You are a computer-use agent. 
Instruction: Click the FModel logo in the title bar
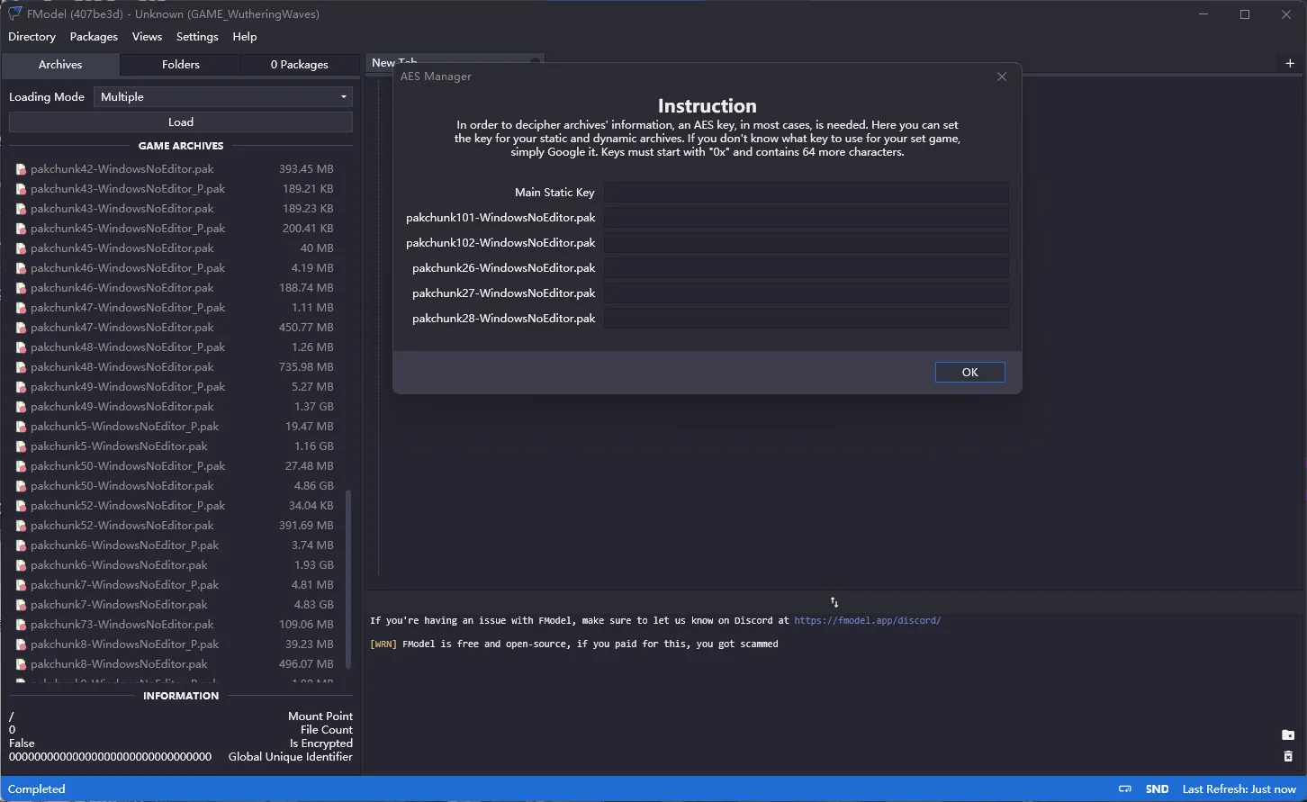[15, 14]
